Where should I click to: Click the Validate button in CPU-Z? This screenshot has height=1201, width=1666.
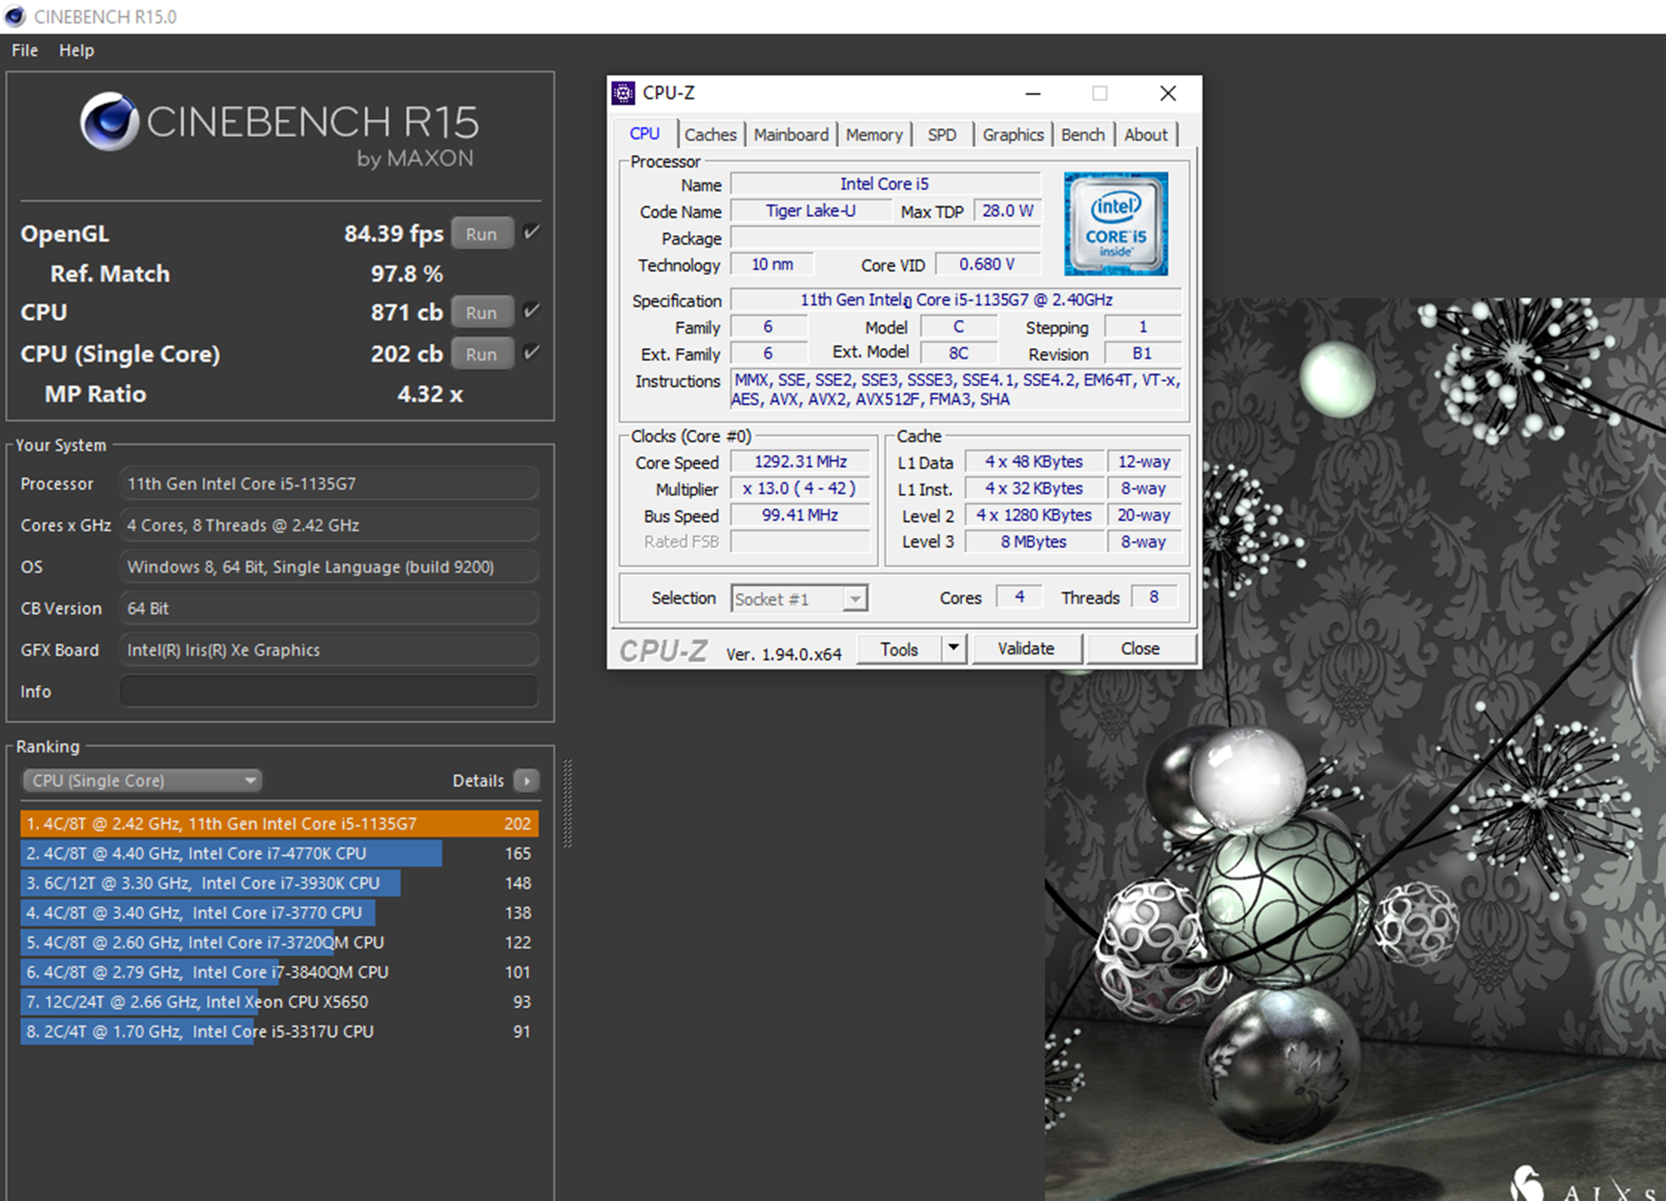pos(1026,649)
